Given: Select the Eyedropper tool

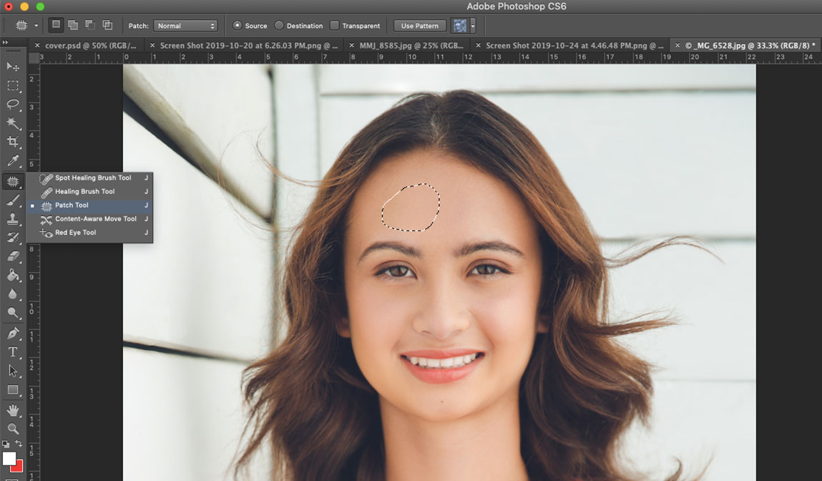Looking at the screenshot, I should click(x=13, y=160).
